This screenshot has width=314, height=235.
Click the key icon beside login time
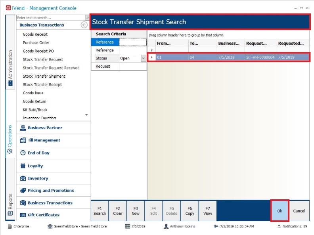[216, 226]
